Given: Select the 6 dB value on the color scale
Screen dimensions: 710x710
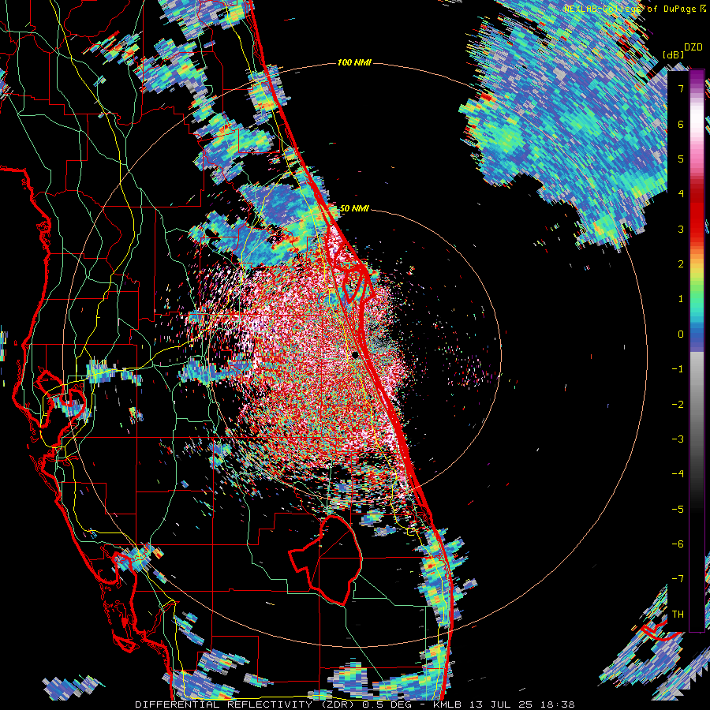Looking at the screenshot, I should click(681, 124).
